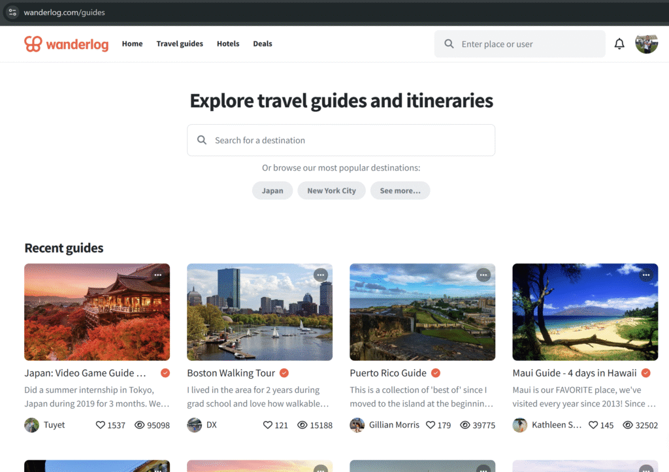Click the Maui description 'Maui is our FAVORITE place'
This screenshot has width=669, height=472.
click(585, 397)
